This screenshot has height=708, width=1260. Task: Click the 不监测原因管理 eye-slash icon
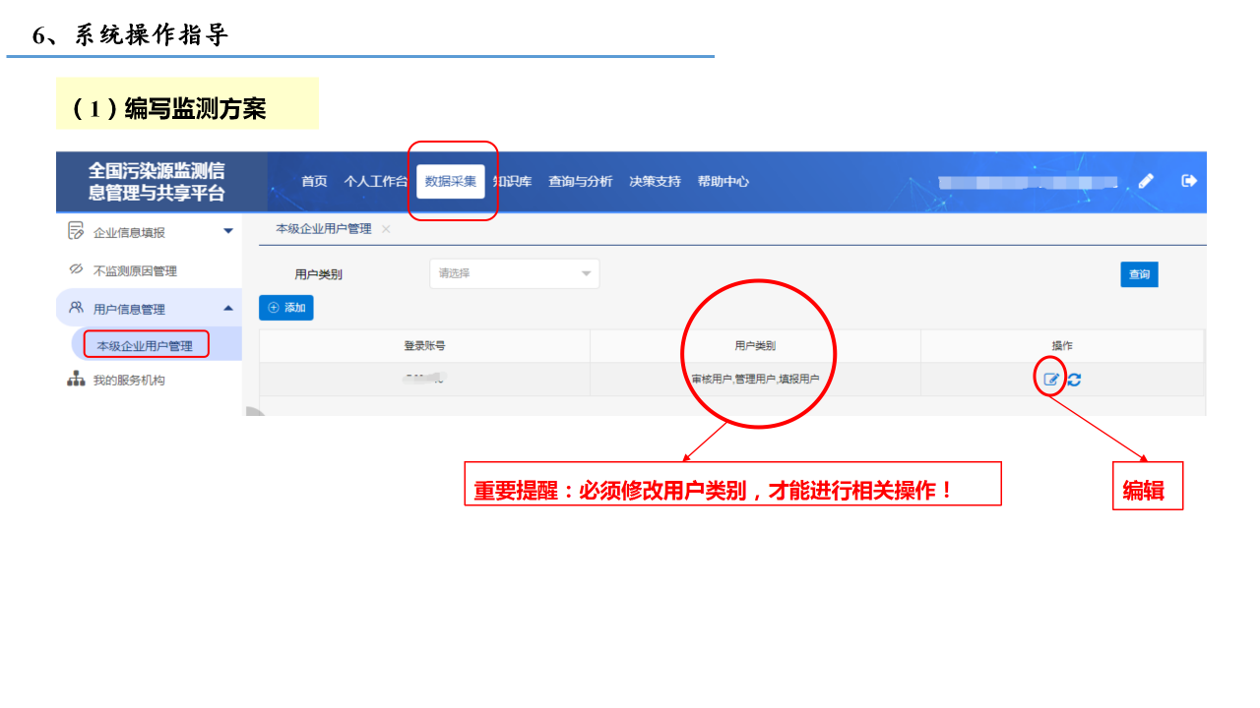coord(76,269)
